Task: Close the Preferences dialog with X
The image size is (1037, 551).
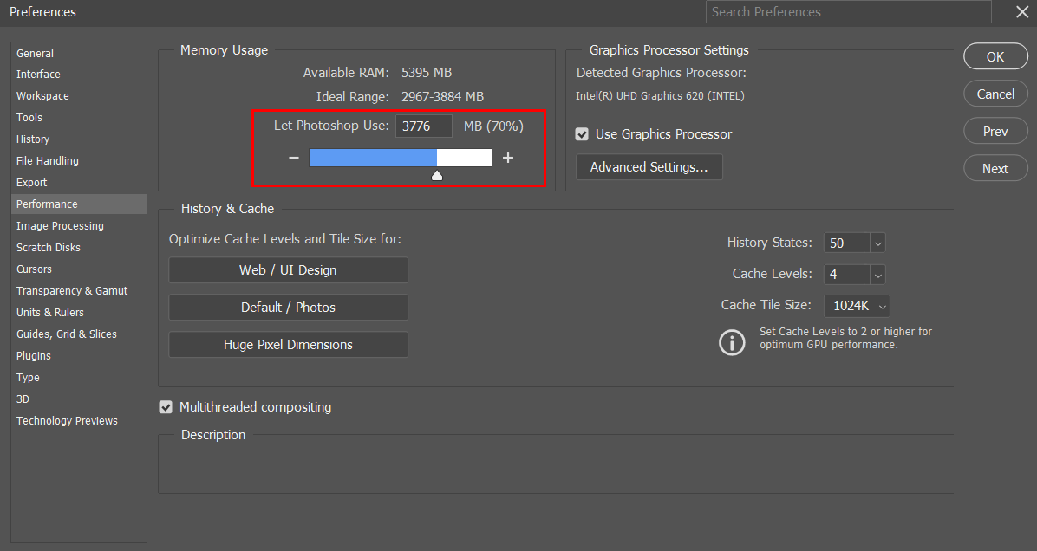Action: click(1021, 12)
